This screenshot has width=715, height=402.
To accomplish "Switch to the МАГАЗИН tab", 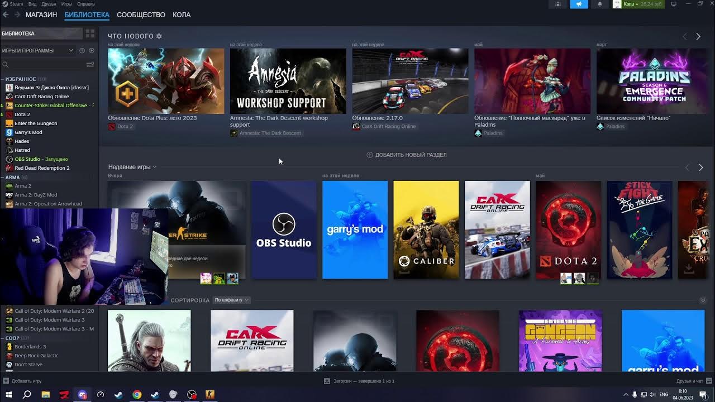I will 41,15.
